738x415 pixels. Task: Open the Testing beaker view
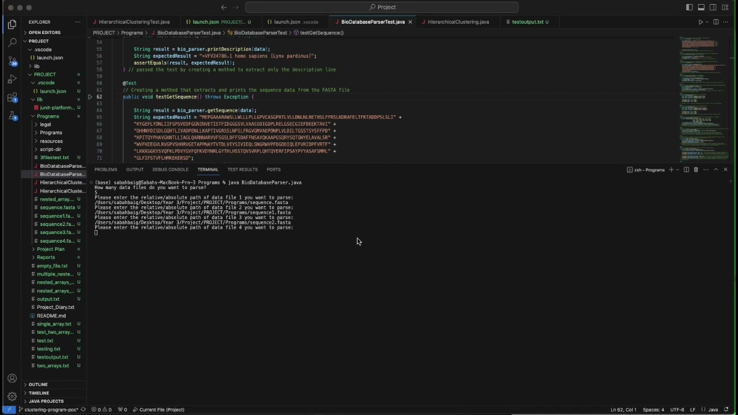coord(12,116)
